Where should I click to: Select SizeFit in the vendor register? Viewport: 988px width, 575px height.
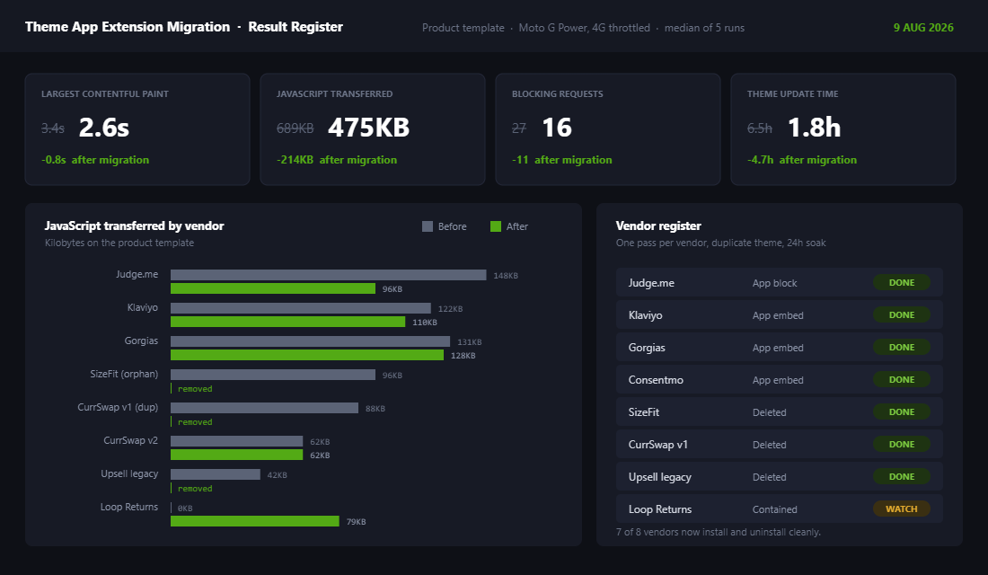(x=780, y=411)
